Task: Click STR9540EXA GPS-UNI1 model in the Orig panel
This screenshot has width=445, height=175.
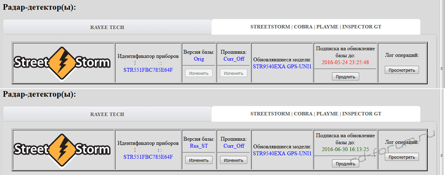Action: (x=282, y=66)
